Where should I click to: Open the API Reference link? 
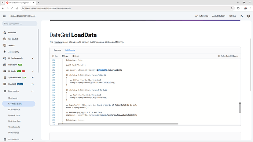(x=202, y=16)
